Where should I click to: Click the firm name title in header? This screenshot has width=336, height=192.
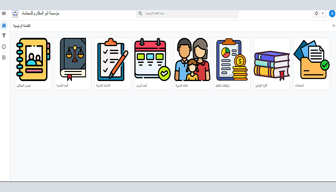coord(41,13)
